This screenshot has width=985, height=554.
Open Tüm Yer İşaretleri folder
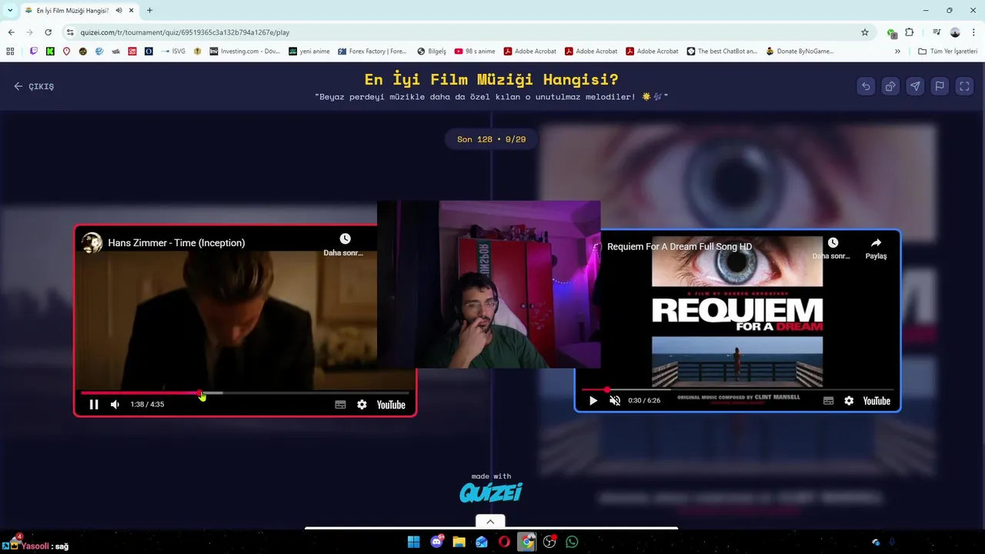[948, 52]
